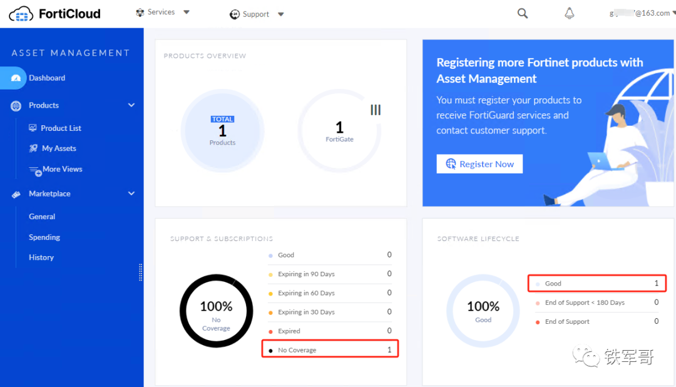
Task: Click the End of Support < 180 Days row
Action: [597, 302]
